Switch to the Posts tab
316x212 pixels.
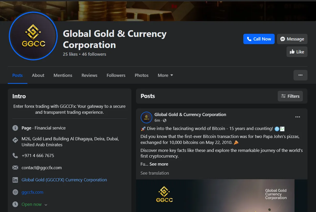click(x=18, y=75)
